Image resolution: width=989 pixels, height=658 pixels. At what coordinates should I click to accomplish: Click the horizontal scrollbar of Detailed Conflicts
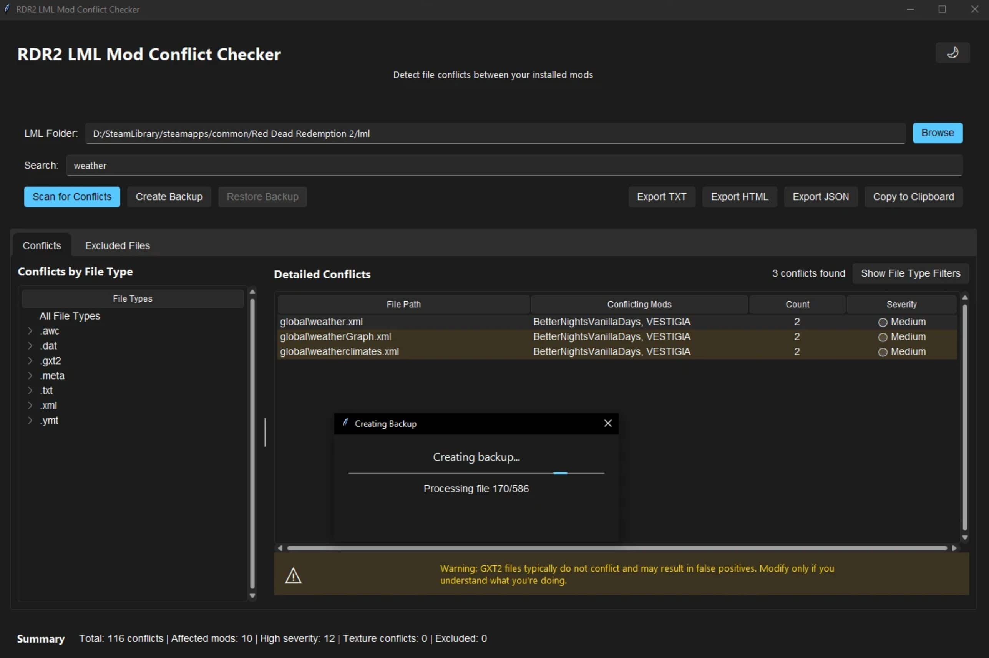tap(617, 548)
